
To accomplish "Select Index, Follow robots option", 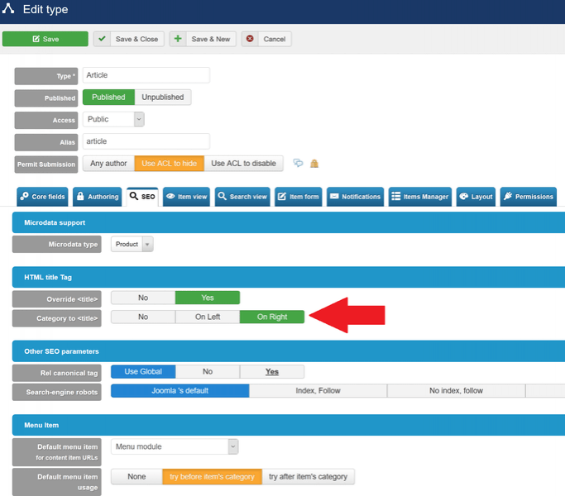I will 318,391.
